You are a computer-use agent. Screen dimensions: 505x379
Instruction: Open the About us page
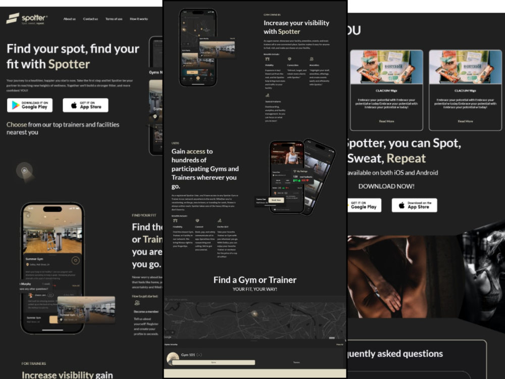[x=70, y=19]
